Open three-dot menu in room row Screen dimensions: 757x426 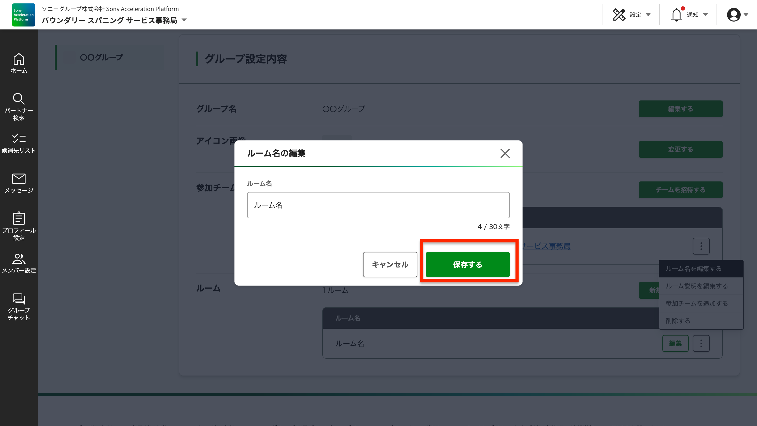[701, 343]
